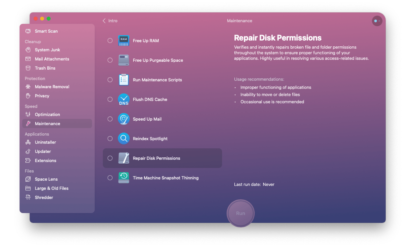Click the Repair Disk Permissions heading
The height and width of the screenshot is (247, 404).
point(278,38)
